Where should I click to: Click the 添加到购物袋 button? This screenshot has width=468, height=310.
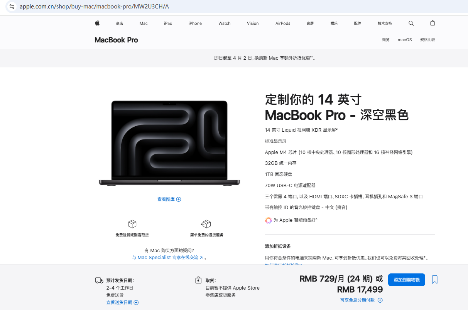pyautogui.click(x=407, y=280)
